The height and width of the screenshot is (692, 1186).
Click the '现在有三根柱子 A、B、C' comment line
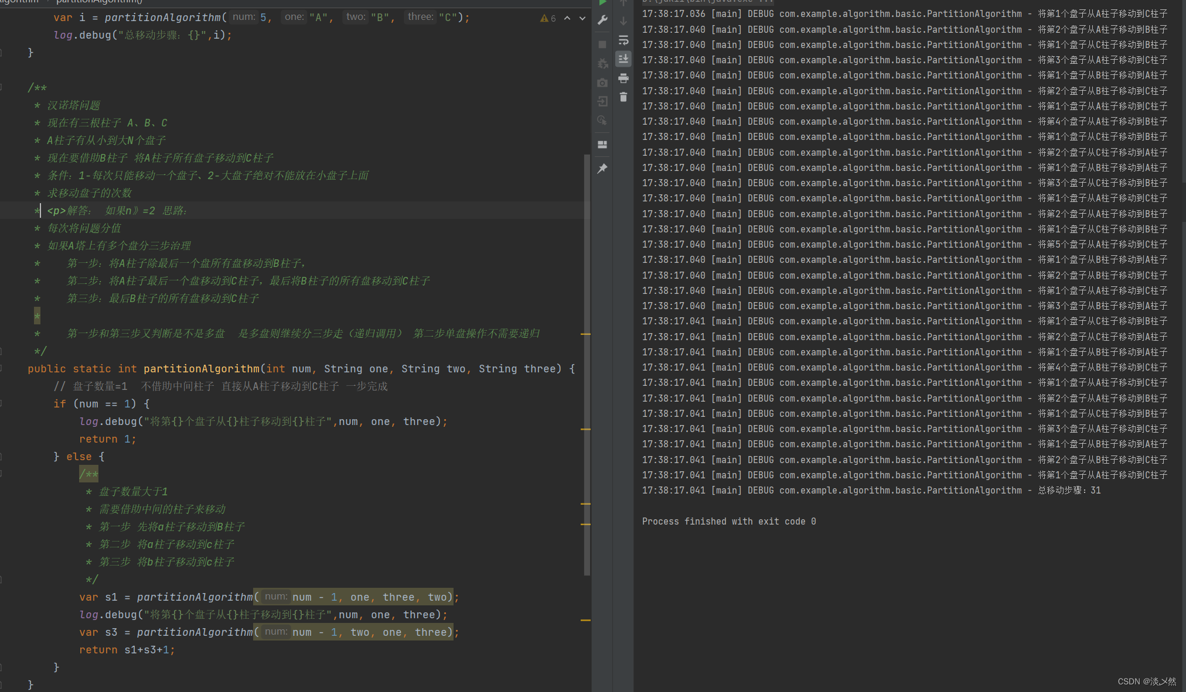pos(107,123)
